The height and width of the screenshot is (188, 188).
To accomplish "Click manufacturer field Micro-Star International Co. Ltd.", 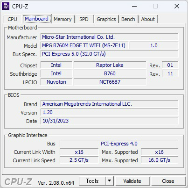I will pos(110,37).
